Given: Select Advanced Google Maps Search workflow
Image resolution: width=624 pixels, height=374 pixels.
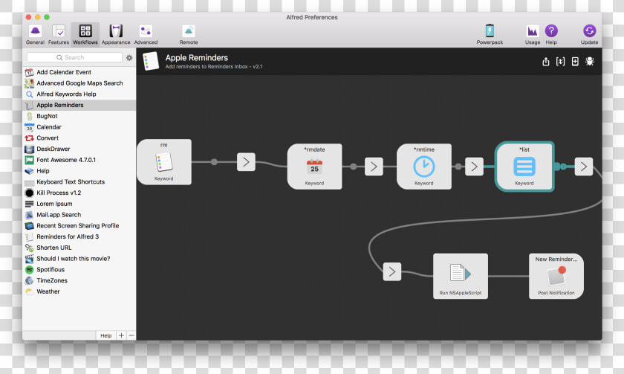Looking at the screenshot, I should [x=79, y=83].
